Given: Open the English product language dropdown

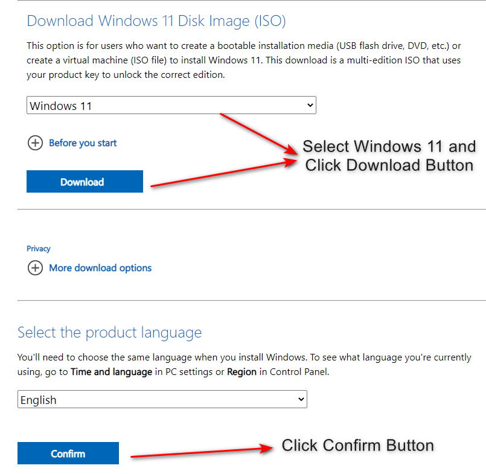Looking at the screenshot, I should coord(162,399).
